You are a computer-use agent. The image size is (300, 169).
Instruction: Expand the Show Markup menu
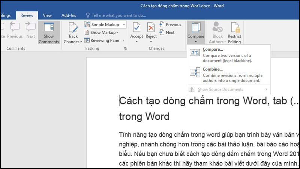point(102,32)
